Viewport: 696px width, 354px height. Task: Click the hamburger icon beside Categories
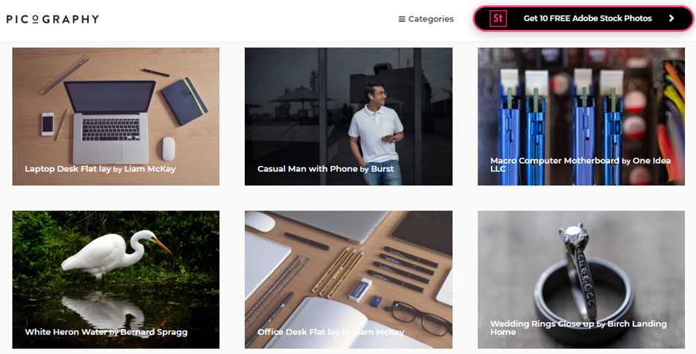(401, 19)
